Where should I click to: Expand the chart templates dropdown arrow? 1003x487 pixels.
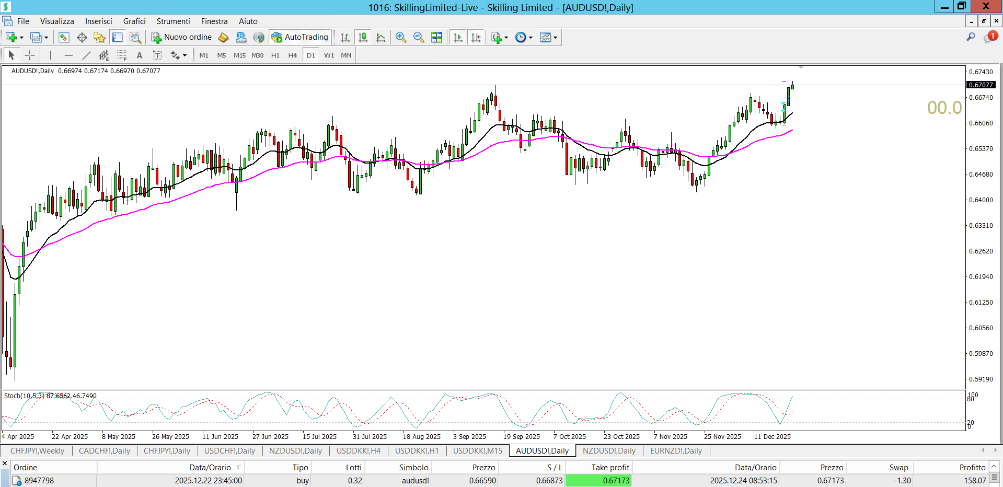(x=555, y=38)
